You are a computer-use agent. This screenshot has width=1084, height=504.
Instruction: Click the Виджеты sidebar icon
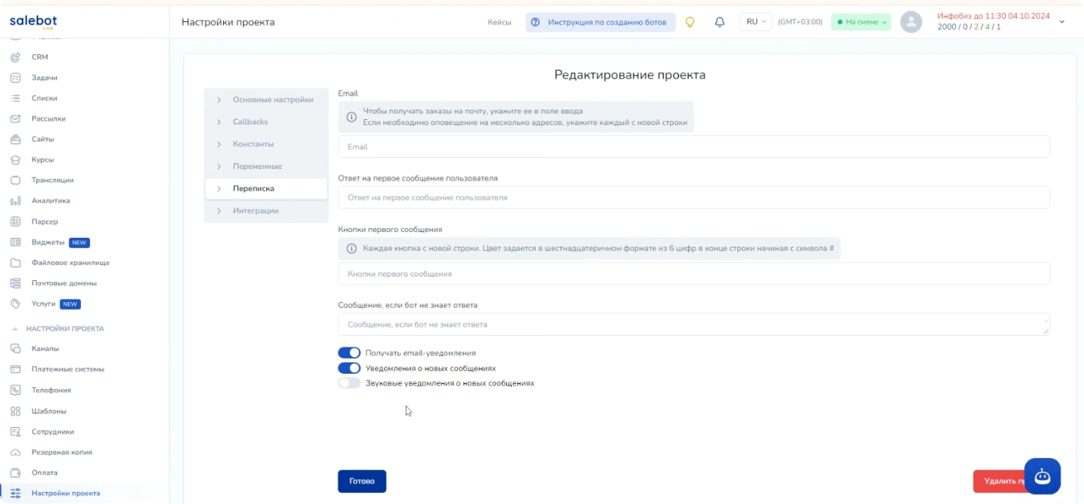point(15,242)
